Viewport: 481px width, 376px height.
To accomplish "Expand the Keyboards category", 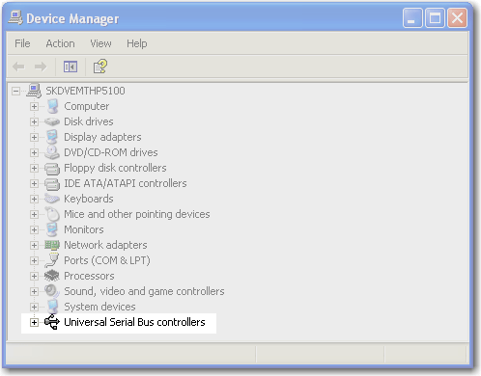I will [34, 199].
